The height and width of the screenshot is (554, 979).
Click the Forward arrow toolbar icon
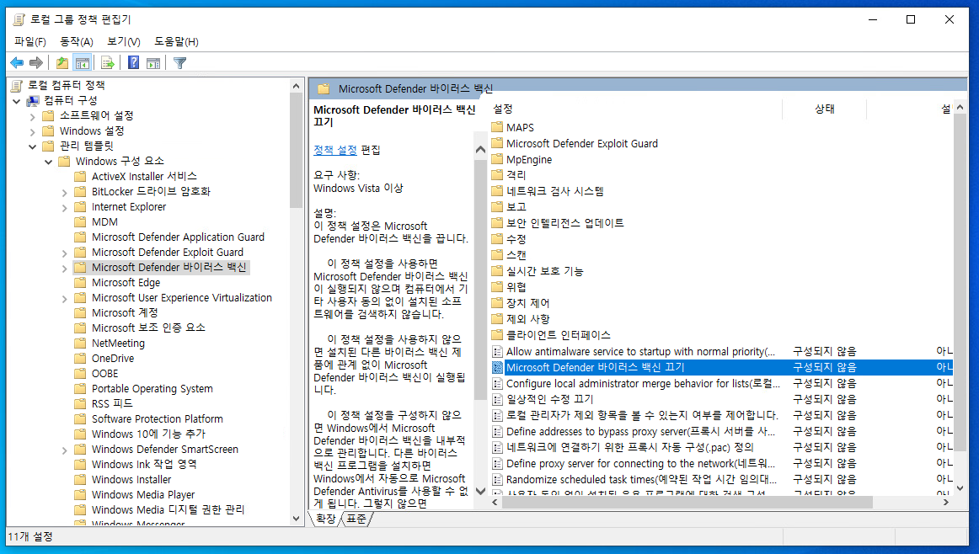(36, 62)
